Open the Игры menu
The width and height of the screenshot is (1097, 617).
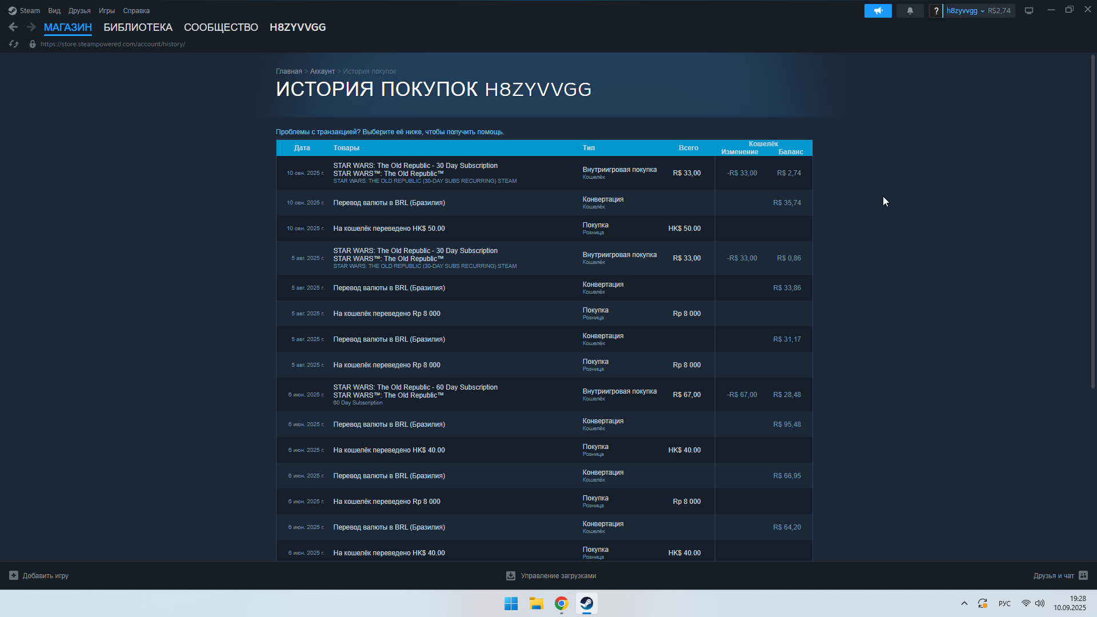tap(107, 11)
